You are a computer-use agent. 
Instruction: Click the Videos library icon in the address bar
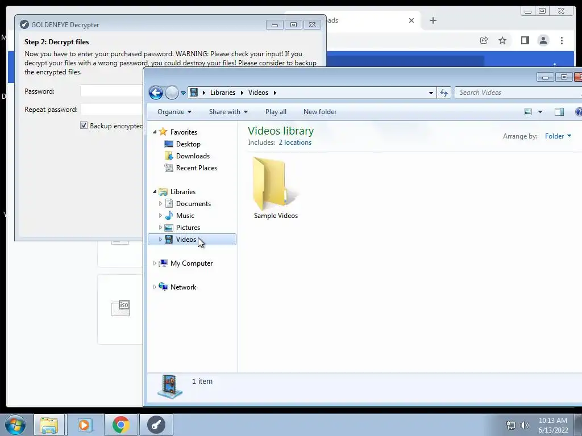[194, 93]
